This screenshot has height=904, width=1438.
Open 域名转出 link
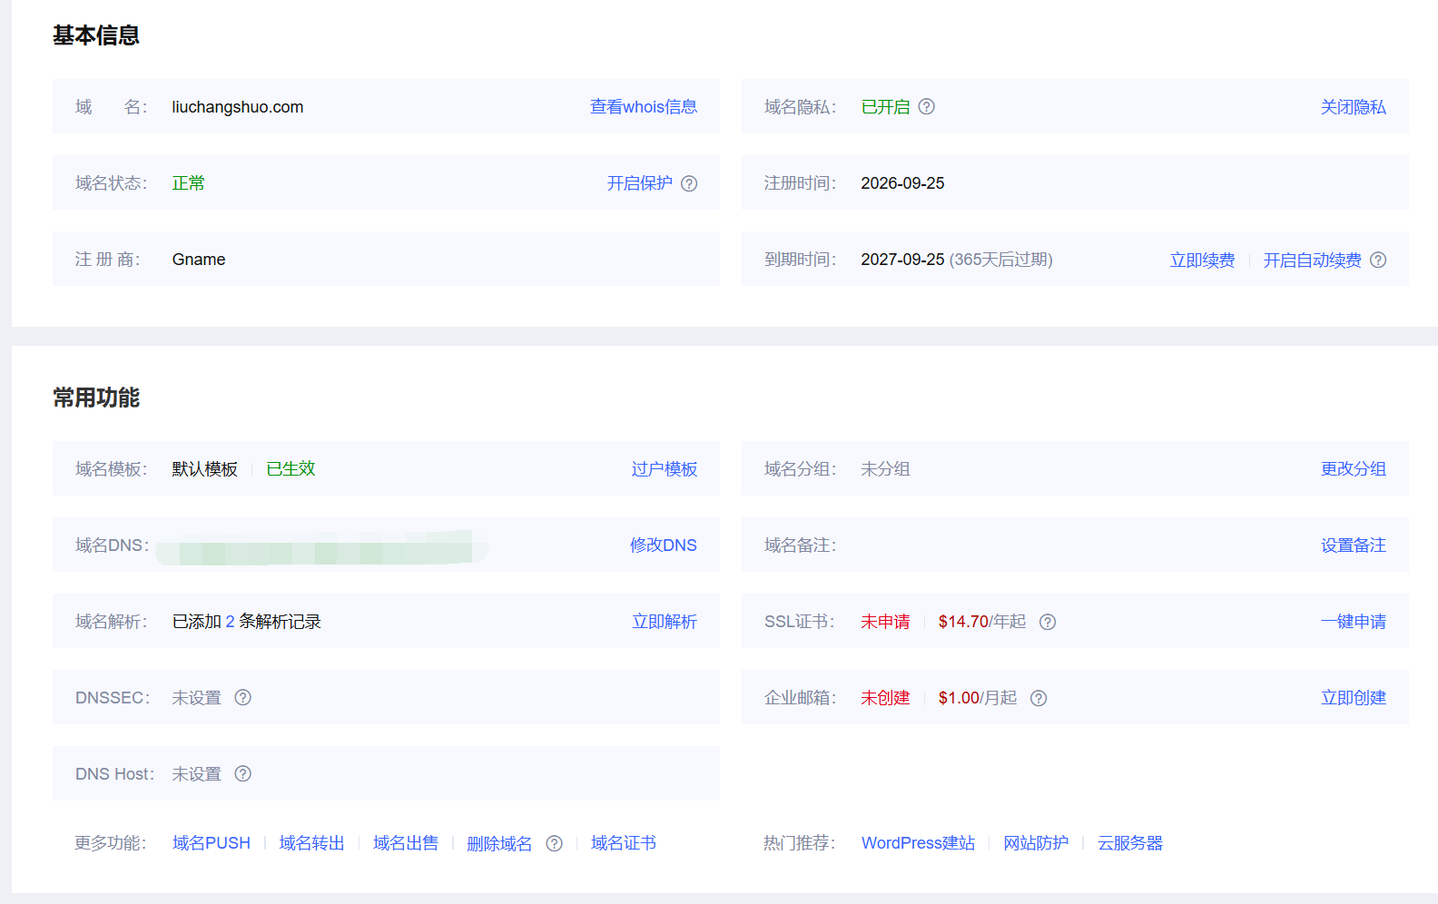[311, 842]
